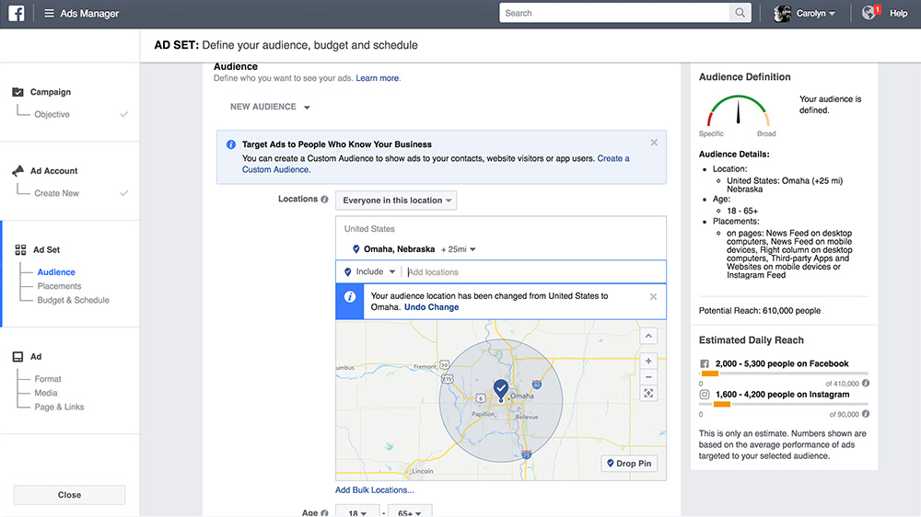Select Create New under Ad Account
921x517 pixels.
56,193
